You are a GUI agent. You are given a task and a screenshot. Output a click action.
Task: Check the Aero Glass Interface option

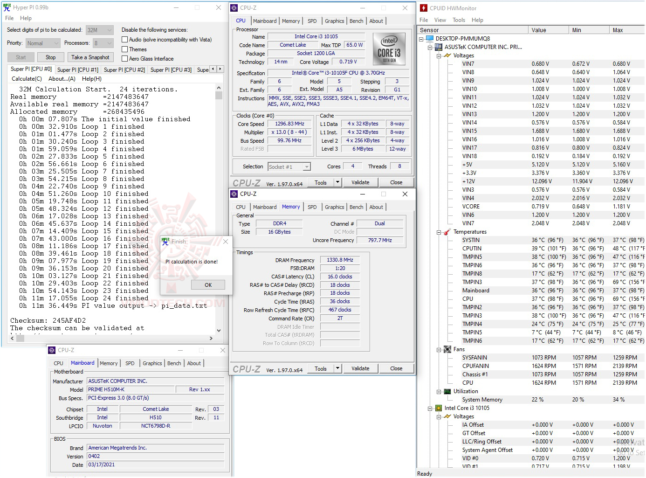[x=124, y=58]
